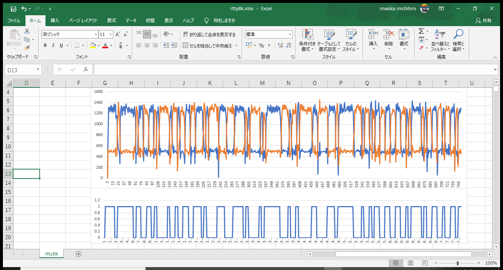Open the View tab
This screenshot has width=503, height=270.
169,21
